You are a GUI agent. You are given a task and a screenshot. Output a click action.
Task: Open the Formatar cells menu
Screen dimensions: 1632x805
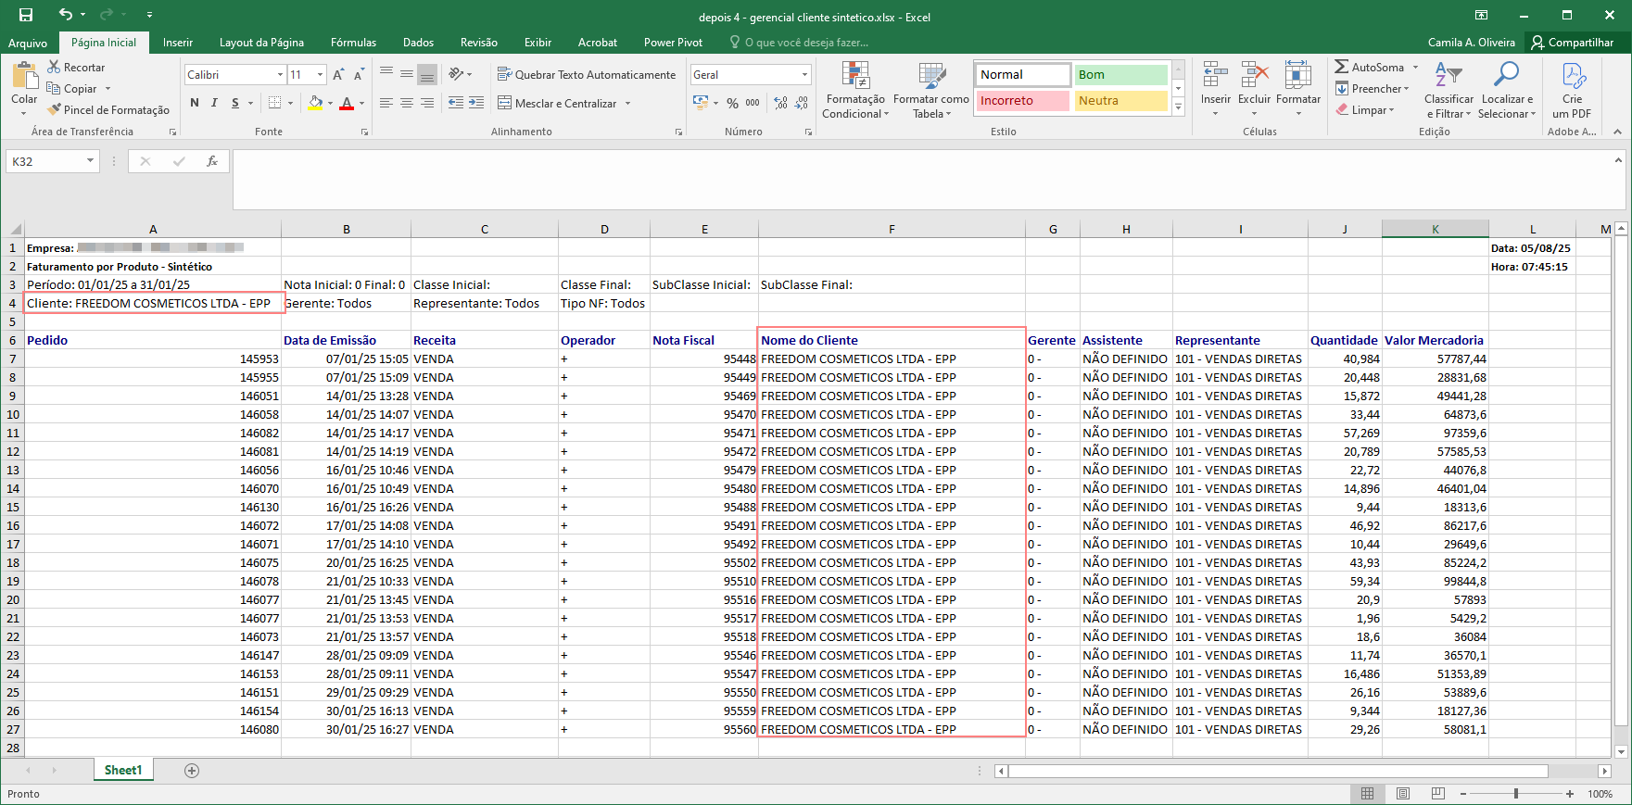[1297, 90]
